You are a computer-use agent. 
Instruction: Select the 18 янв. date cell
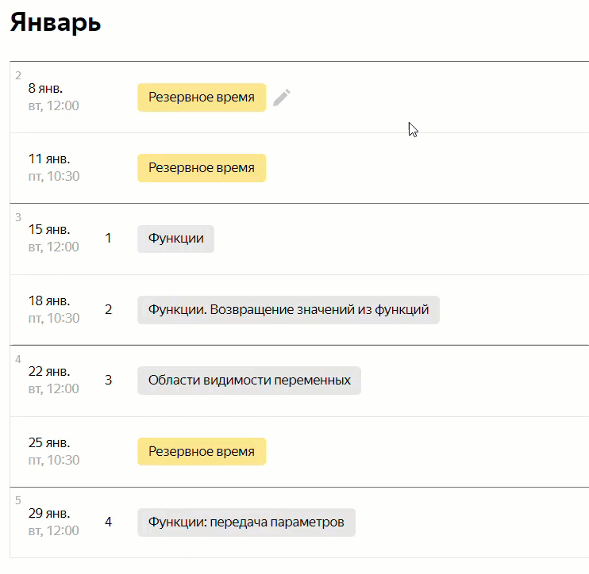tap(53, 309)
